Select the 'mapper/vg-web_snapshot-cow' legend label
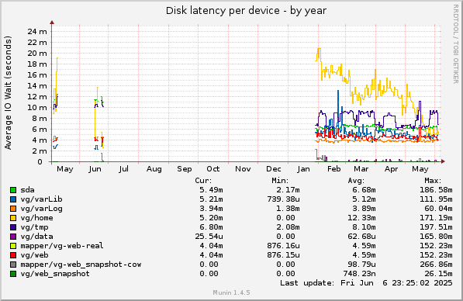The height and width of the screenshot is (301, 463). pyautogui.click(x=81, y=265)
